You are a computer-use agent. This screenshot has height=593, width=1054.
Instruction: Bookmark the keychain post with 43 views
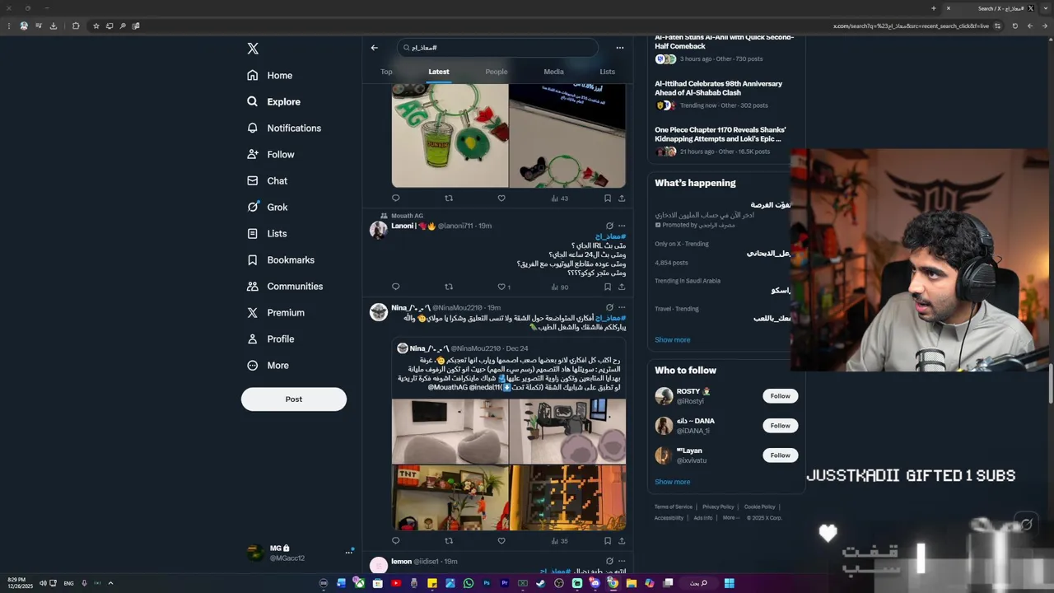point(608,198)
